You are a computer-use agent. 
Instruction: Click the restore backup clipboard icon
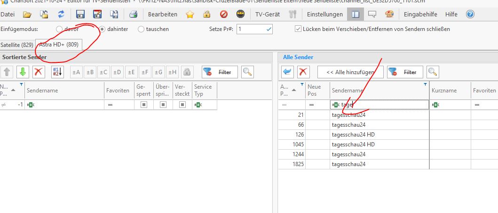[44, 14]
